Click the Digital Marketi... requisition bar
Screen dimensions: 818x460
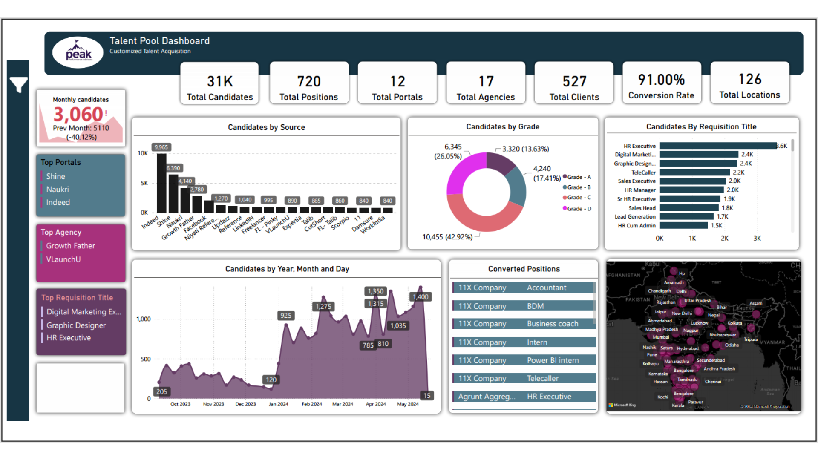(699, 155)
